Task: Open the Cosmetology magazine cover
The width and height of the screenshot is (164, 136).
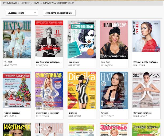Action: click(81, 39)
